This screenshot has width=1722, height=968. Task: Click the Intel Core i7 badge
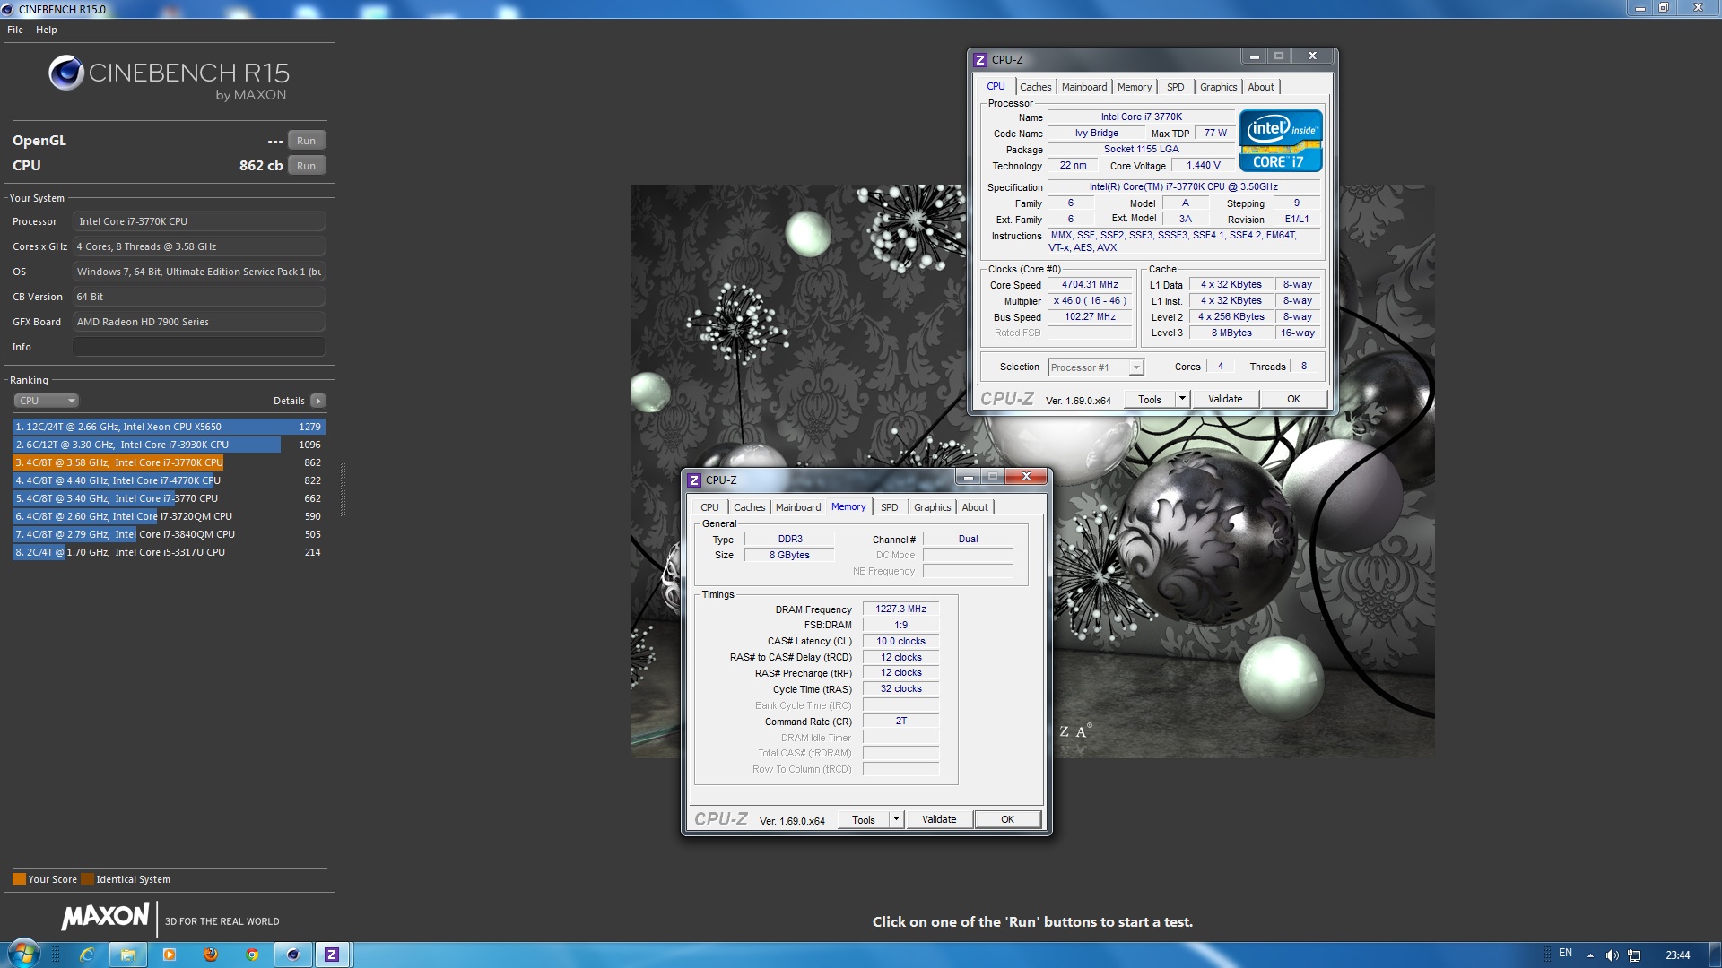[x=1281, y=141]
